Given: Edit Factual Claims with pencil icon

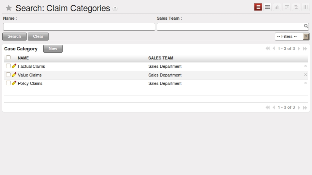Looking at the screenshot, I should point(14,66).
